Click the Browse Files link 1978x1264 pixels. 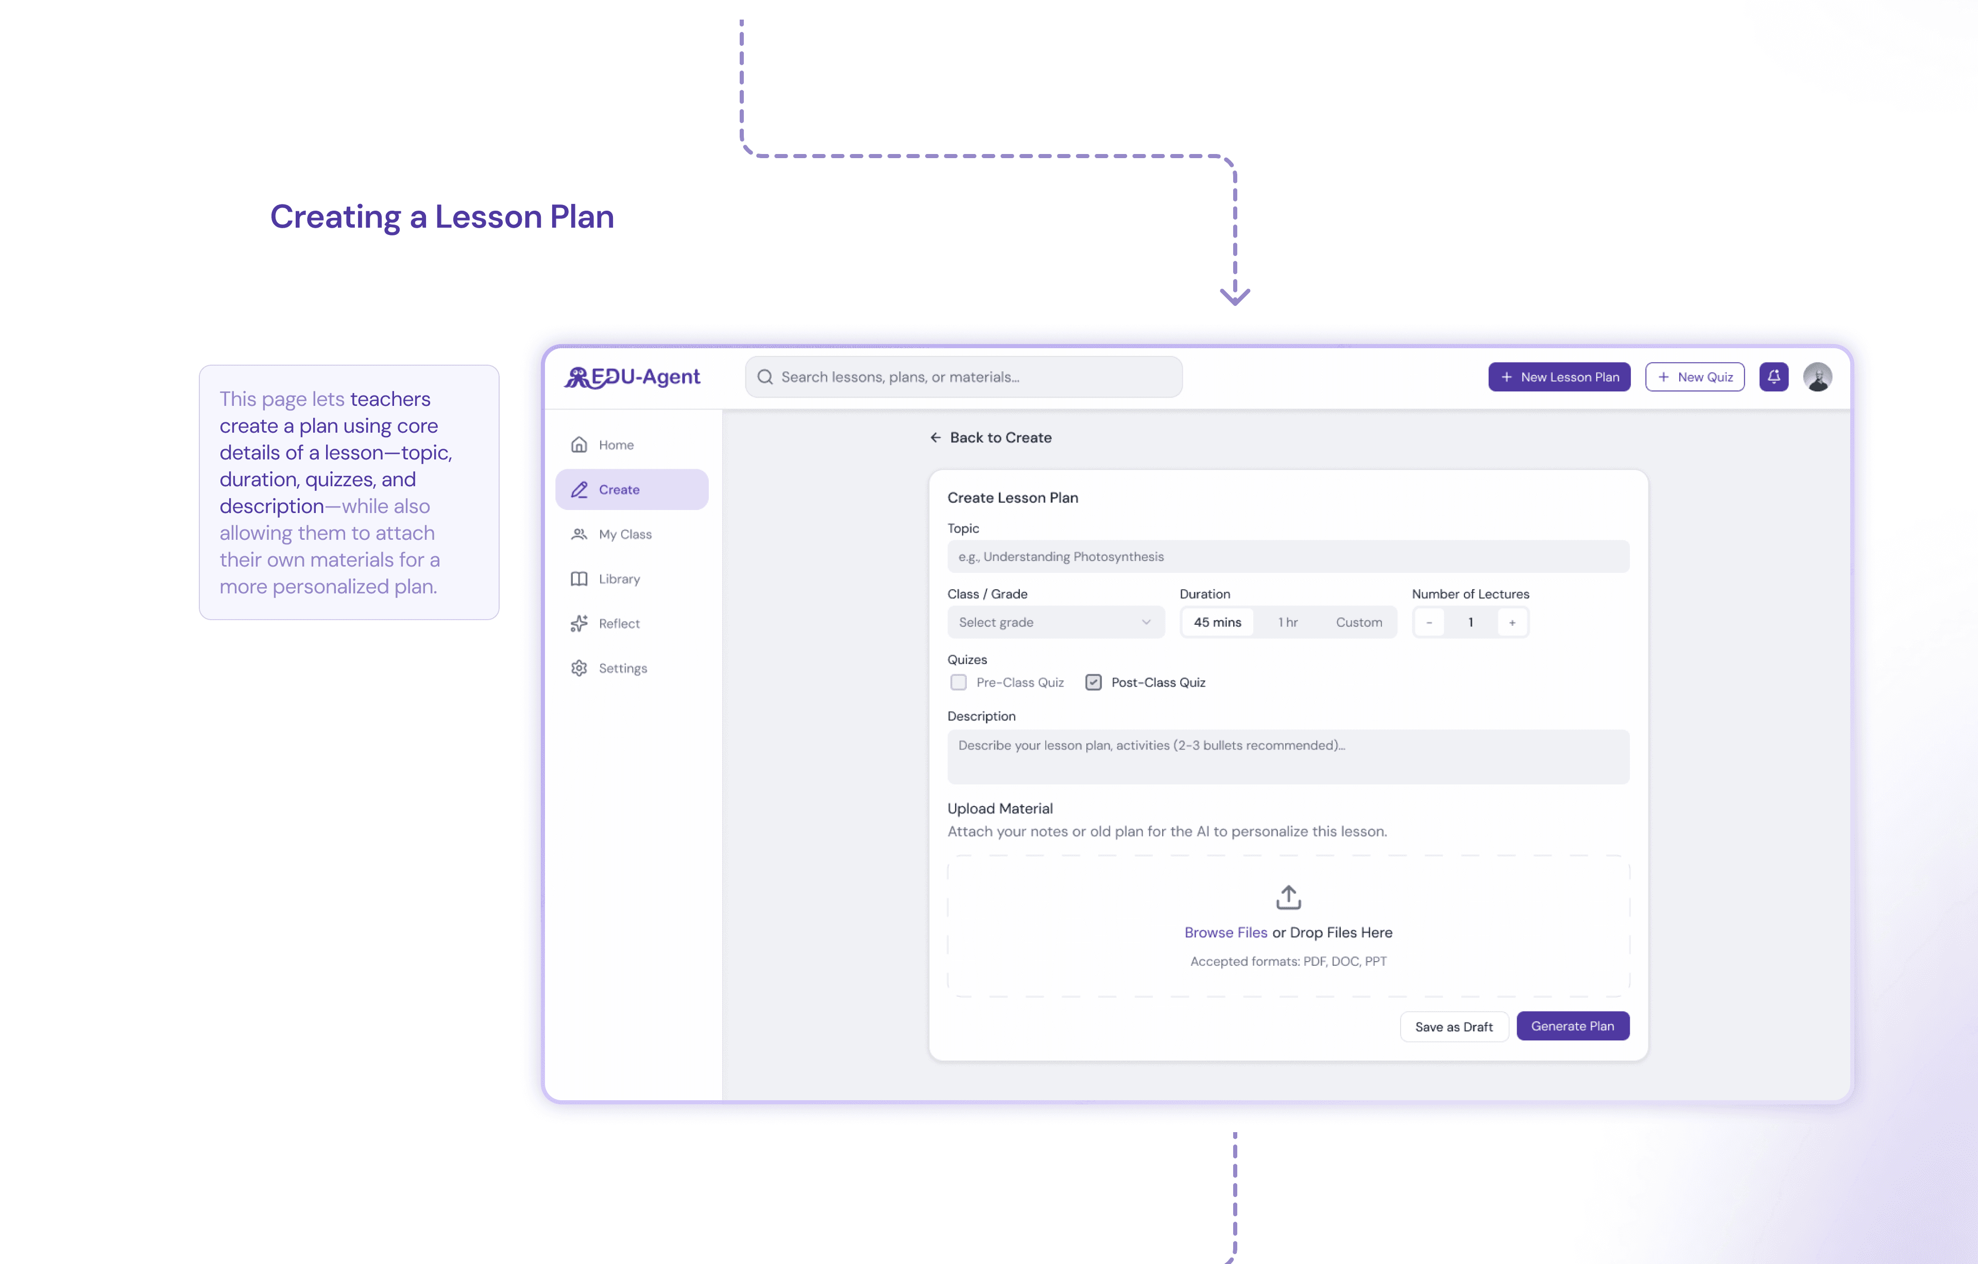(x=1225, y=932)
